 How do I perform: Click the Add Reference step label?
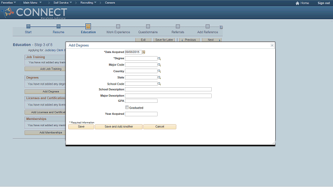tap(208, 32)
